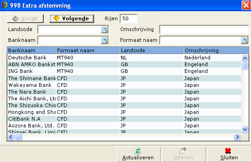Focus the Banknaam filter input field

click(x=69, y=40)
